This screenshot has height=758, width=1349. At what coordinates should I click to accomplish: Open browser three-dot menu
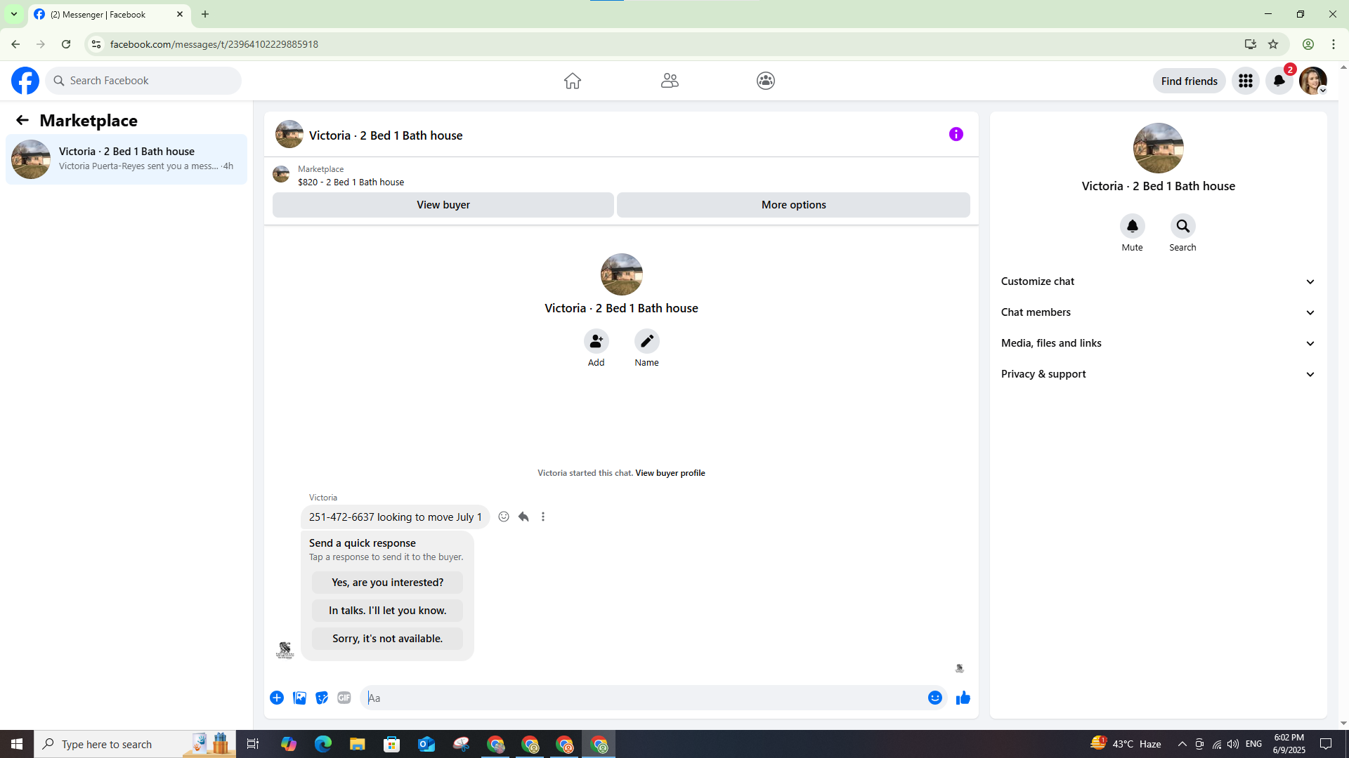coord(1334,44)
